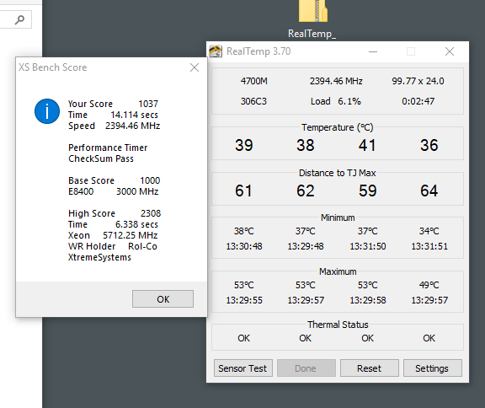Click minimum temperature 38°C
This screenshot has height=408, width=485.
point(243,231)
